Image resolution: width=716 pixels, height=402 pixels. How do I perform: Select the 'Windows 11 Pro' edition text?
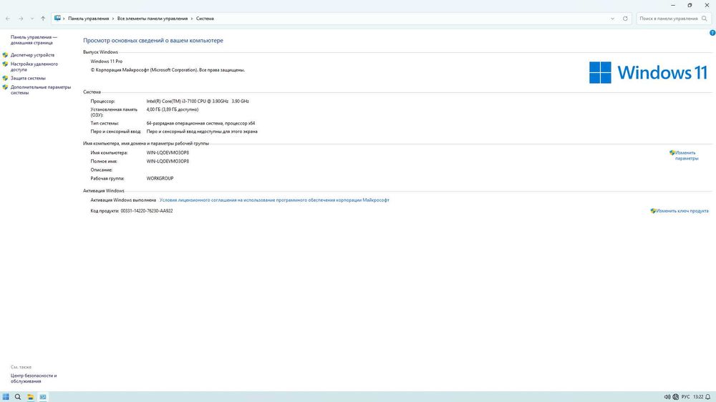click(107, 61)
